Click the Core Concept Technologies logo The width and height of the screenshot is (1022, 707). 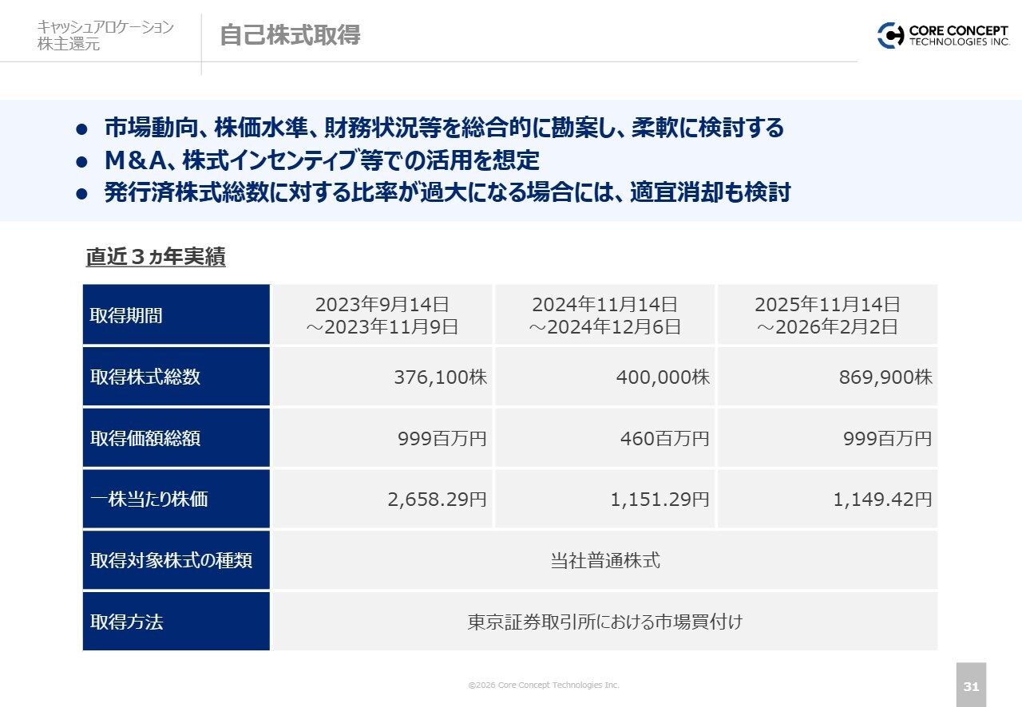click(x=943, y=36)
